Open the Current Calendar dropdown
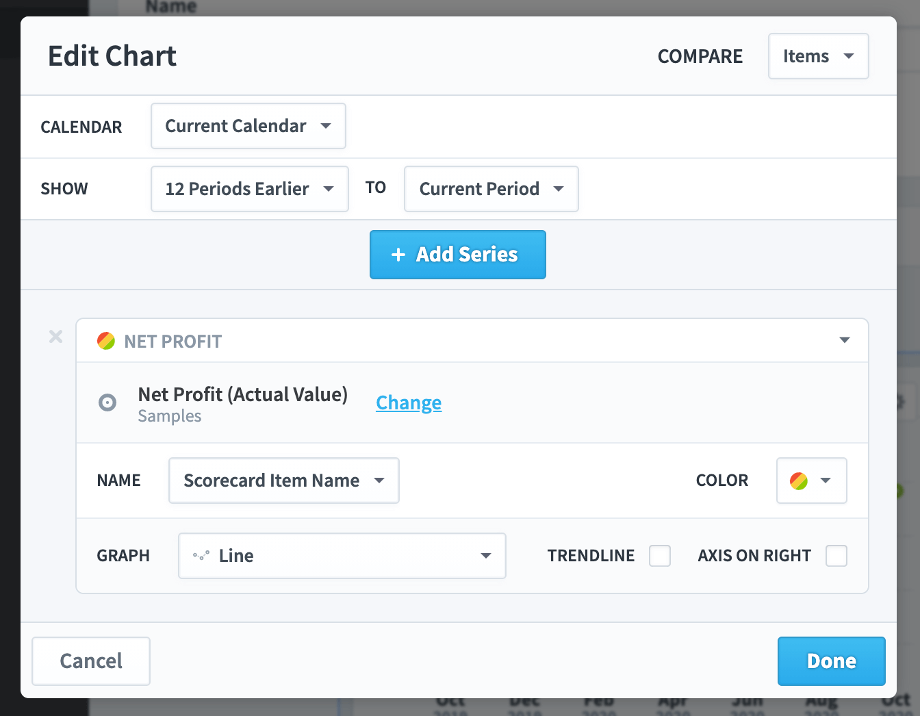Image resolution: width=920 pixels, height=716 pixels. pos(248,126)
